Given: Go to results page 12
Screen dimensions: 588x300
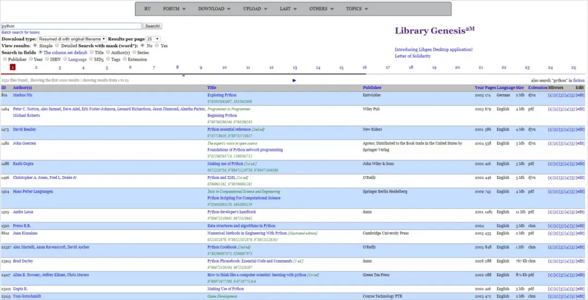Looking at the screenshot, I should (x=271, y=68).
